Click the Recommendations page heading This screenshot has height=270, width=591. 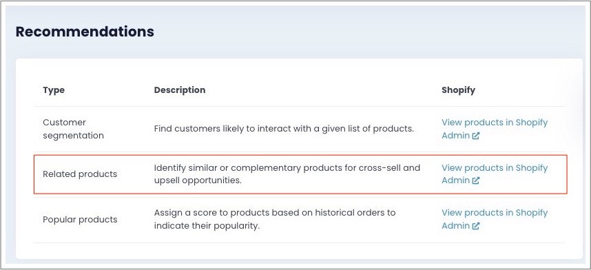tap(85, 32)
